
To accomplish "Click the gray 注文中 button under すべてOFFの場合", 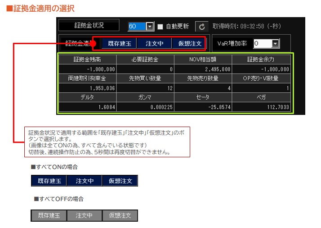I will pos(85,215).
